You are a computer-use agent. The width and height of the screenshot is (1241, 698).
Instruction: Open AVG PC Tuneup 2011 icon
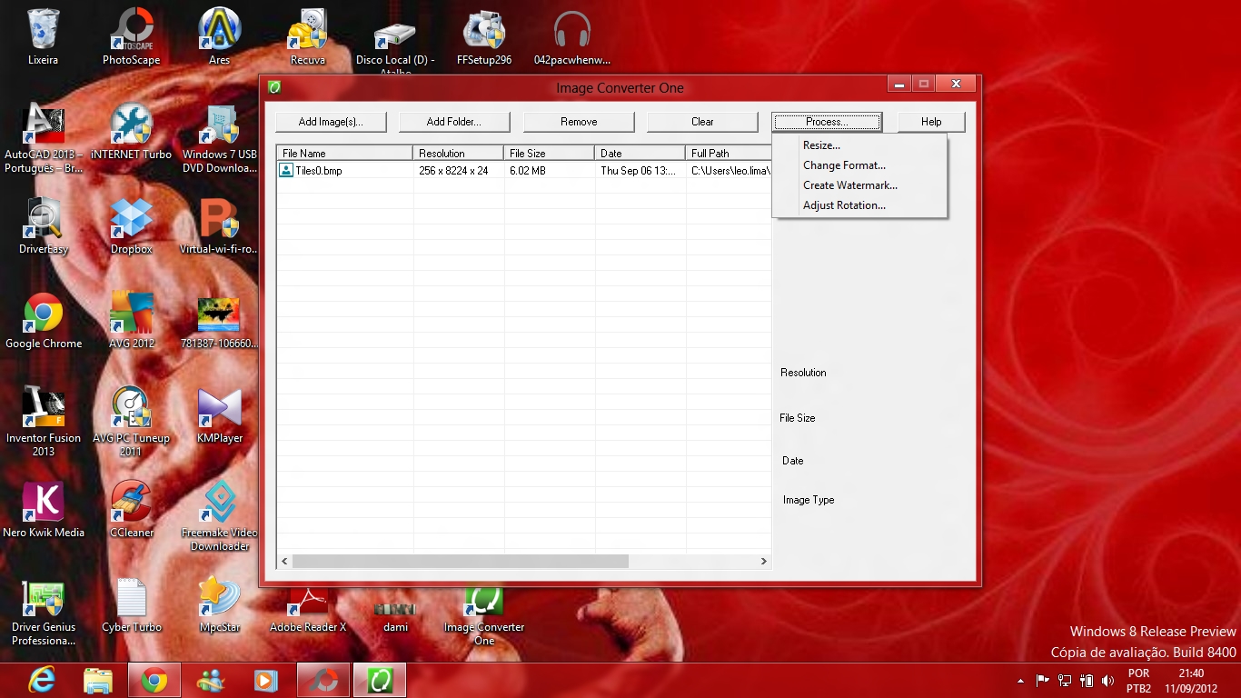[131, 422]
